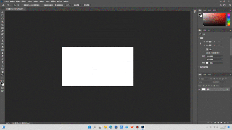
Task: Open the layer filter kind dropdown
Action: point(203,79)
